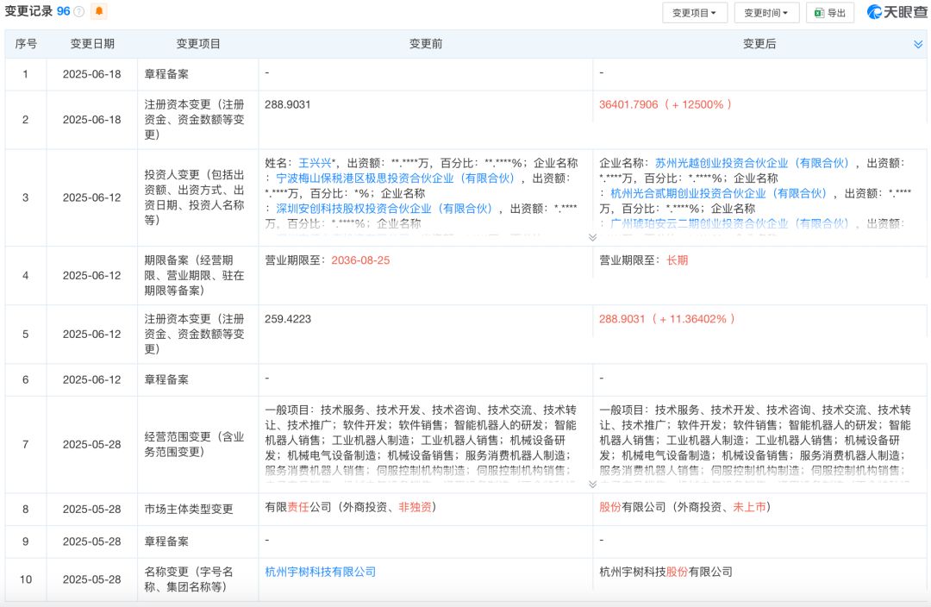The width and height of the screenshot is (931, 607).
Task: Open the 杭州宇树科技有限公司 company link
Action: coord(321,572)
